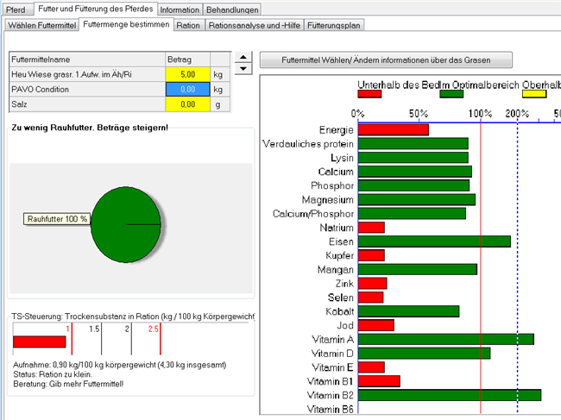Switch to the Pferd tab
Image resolution: width=561 pixels, height=420 pixels.
click(16, 9)
